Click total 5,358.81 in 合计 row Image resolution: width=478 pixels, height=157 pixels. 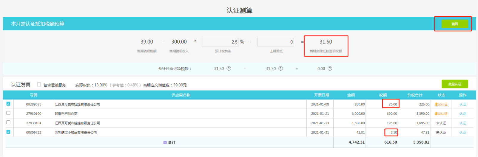pyautogui.click(x=421, y=142)
